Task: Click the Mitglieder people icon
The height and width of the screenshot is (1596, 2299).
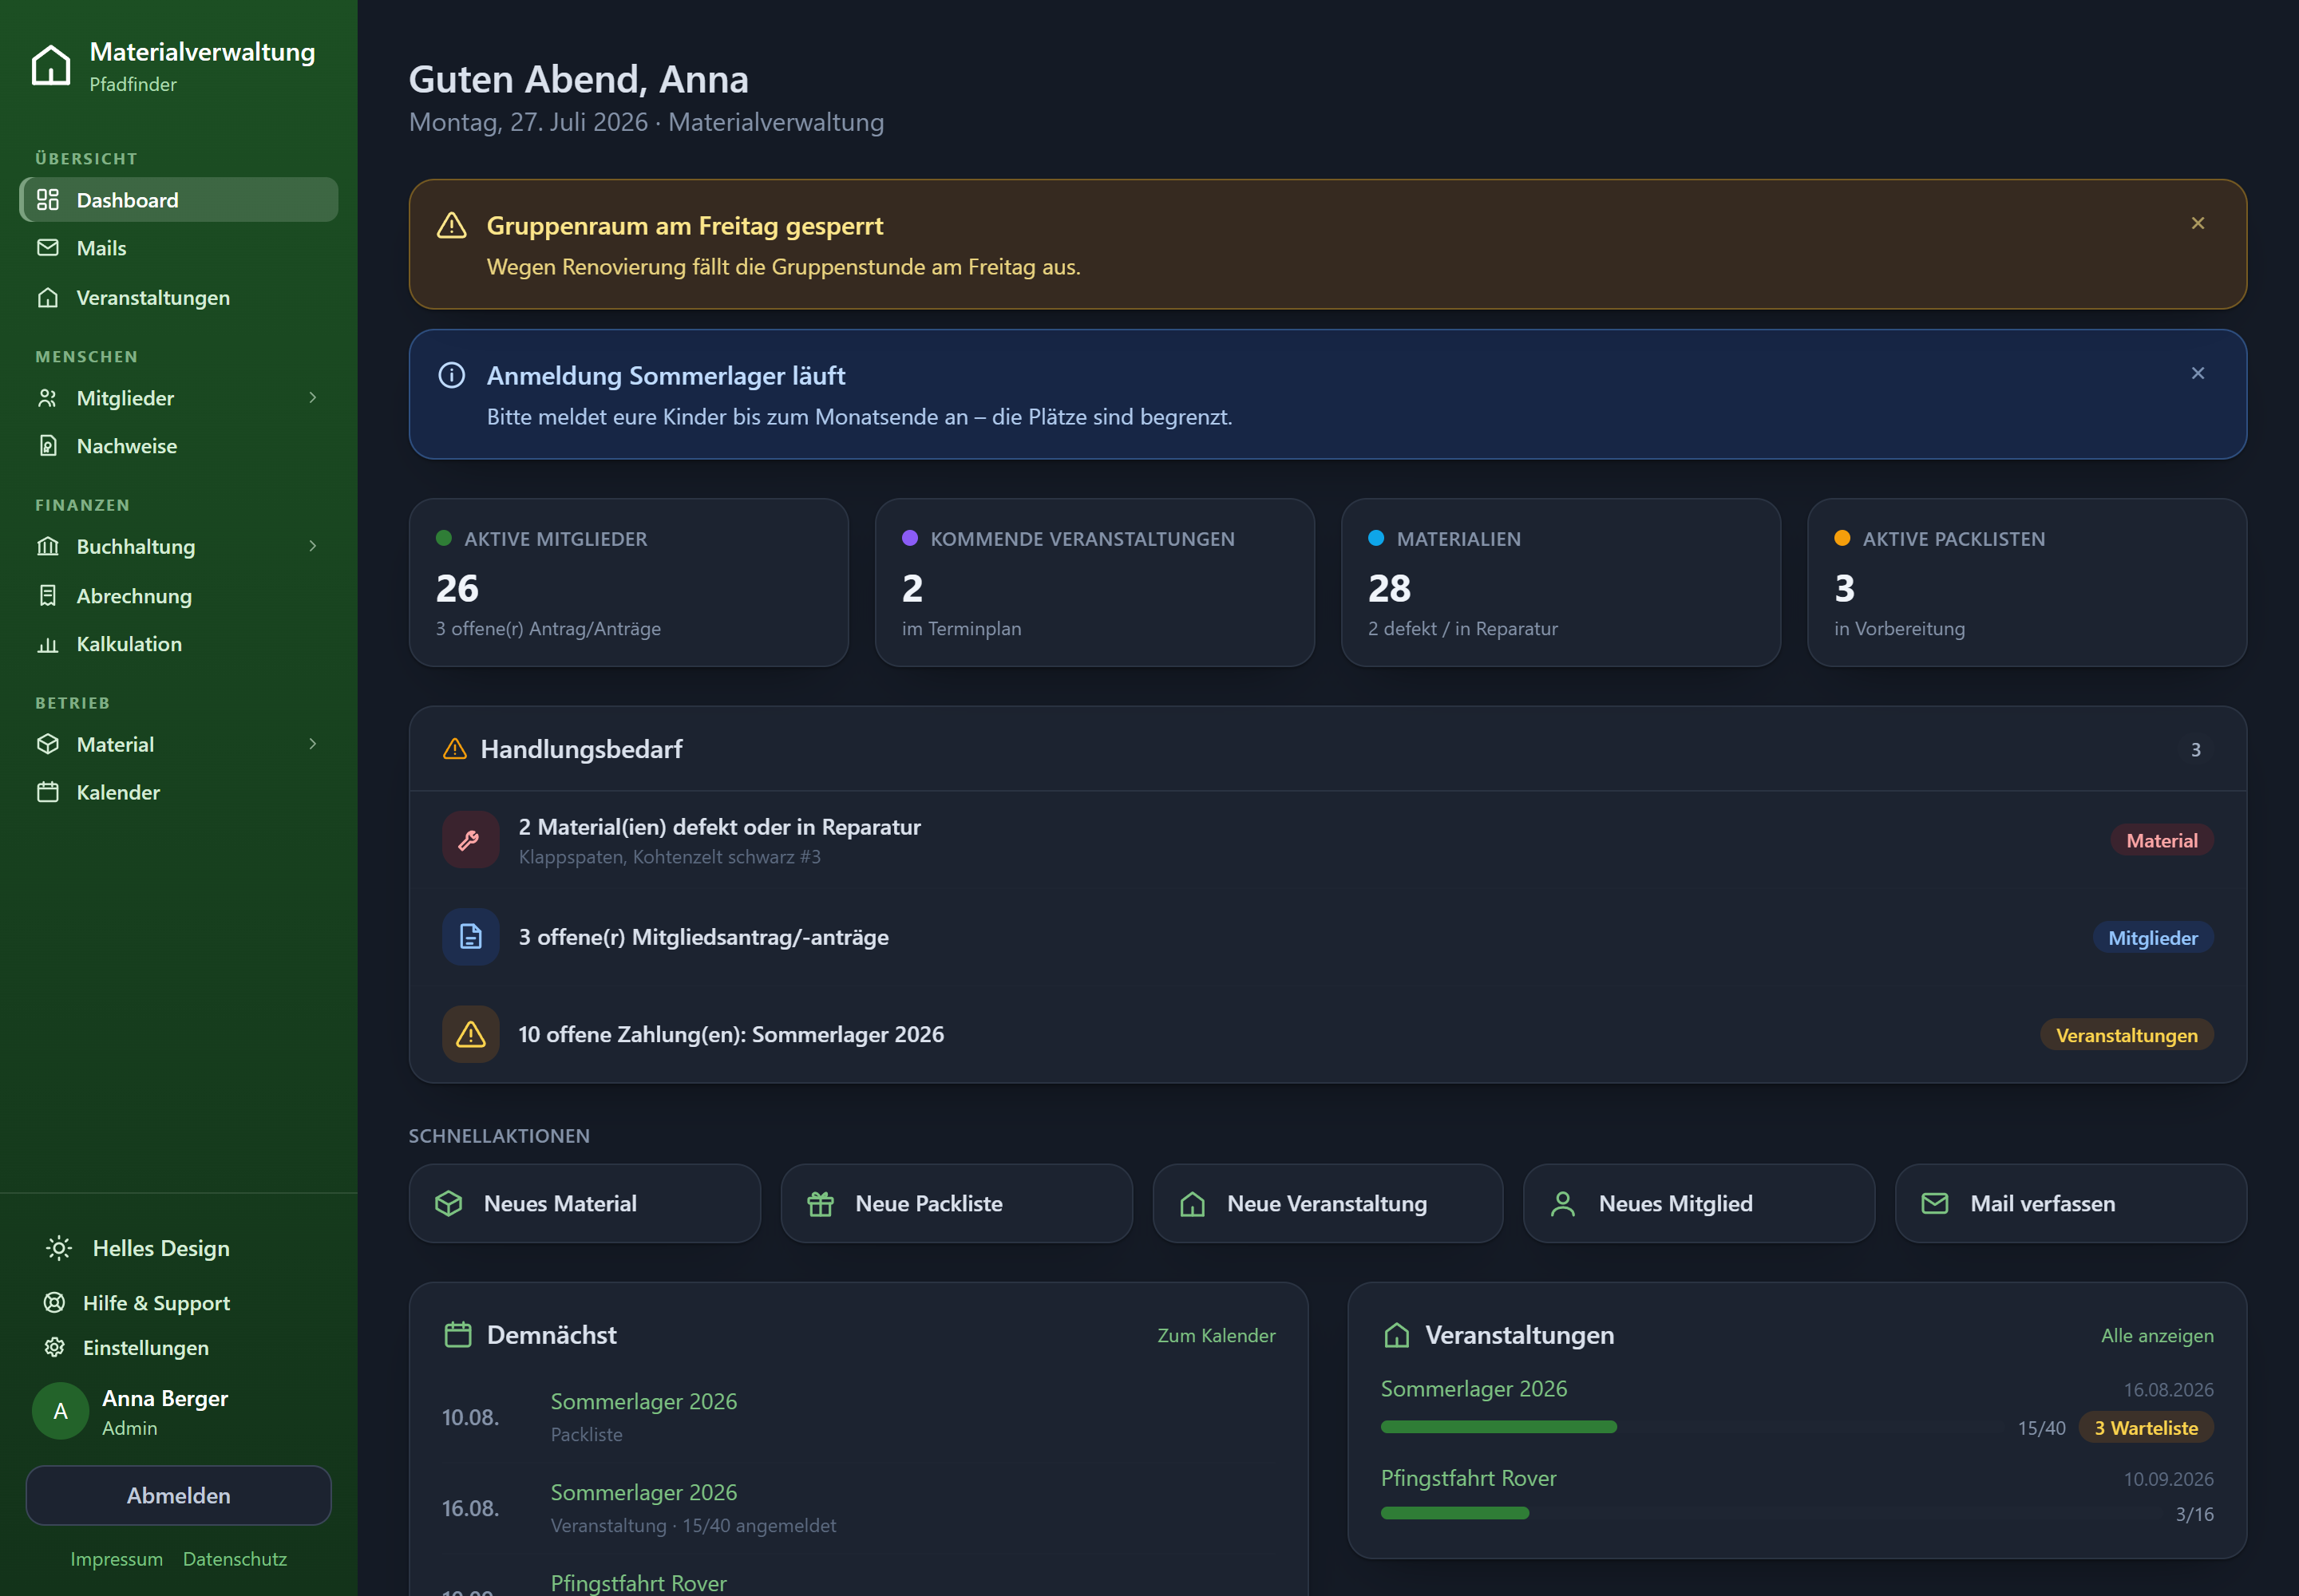Action: pos(48,398)
